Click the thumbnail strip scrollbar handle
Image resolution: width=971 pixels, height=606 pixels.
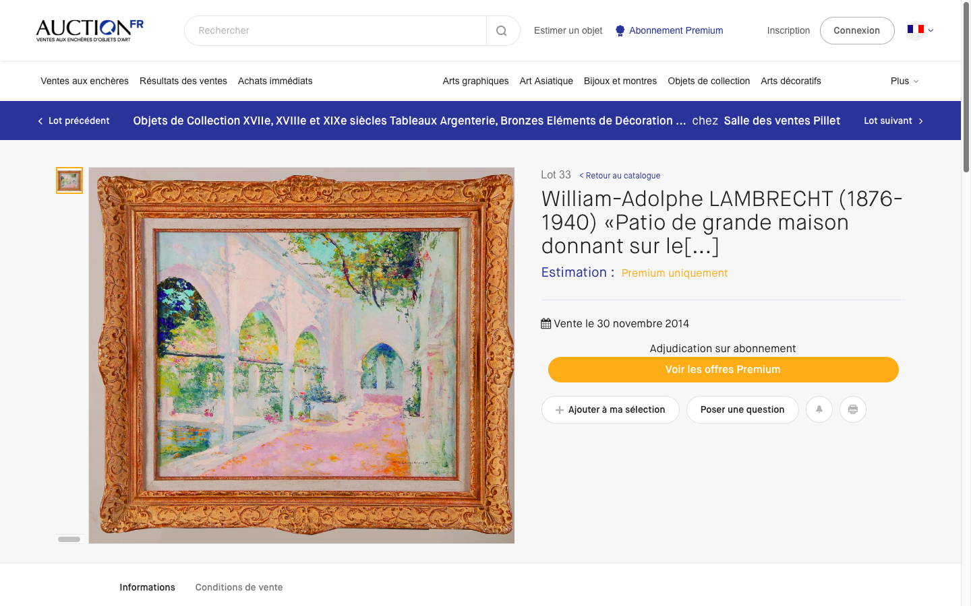point(69,539)
